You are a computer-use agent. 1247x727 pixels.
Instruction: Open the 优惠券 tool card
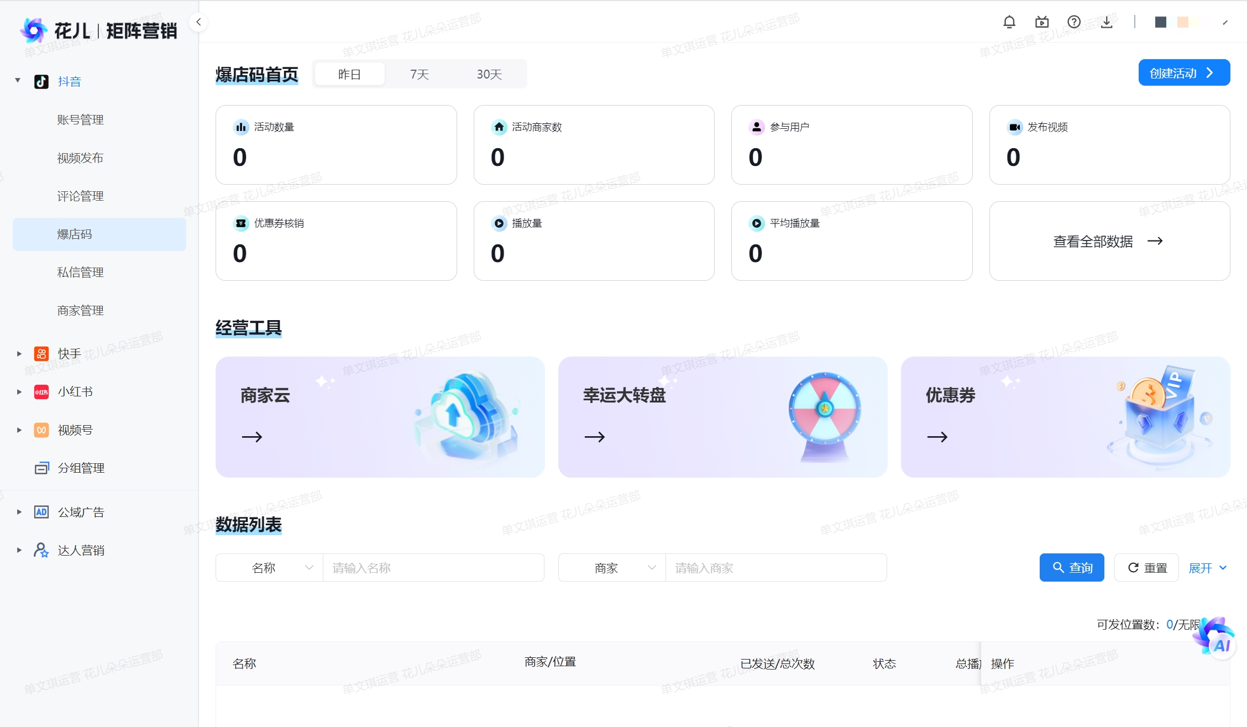(x=1066, y=417)
